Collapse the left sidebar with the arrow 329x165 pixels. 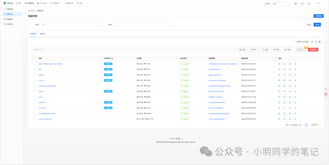23,10
